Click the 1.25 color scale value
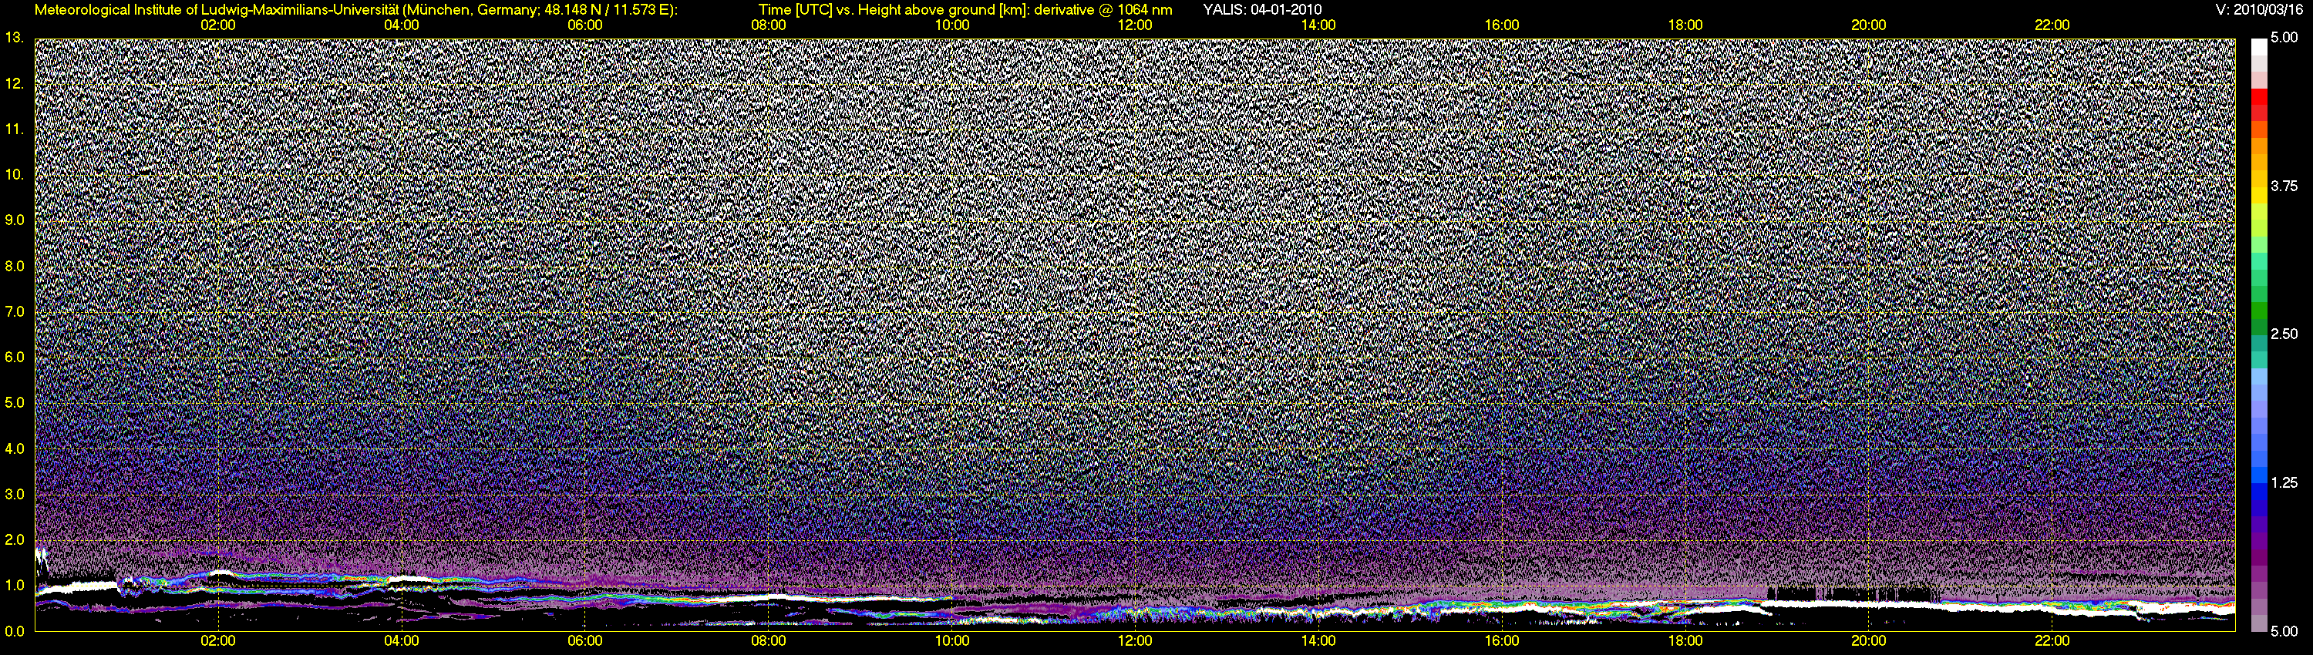Screen dimensions: 2313x655 pos(2284,482)
